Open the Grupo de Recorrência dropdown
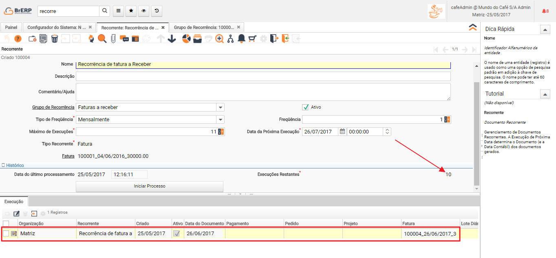Viewport: 556px width, 258px height. [220, 107]
